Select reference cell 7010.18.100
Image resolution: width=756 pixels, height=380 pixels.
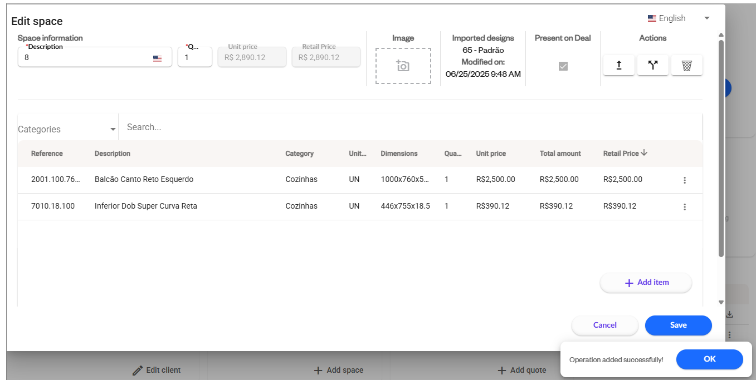point(53,206)
